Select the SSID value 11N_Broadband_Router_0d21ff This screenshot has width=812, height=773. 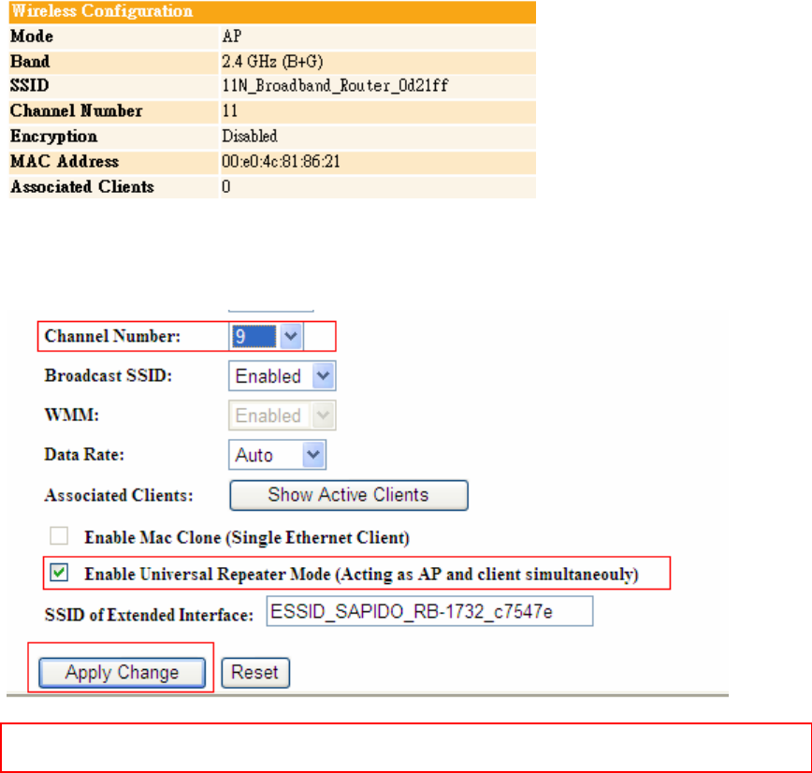[335, 85]
